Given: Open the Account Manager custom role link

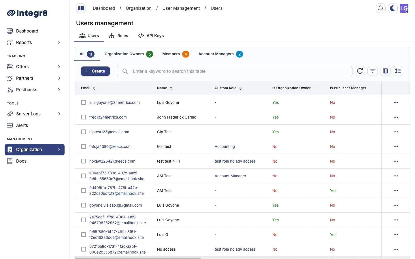Looking at the screenshot, I should [x=231, y=176].
